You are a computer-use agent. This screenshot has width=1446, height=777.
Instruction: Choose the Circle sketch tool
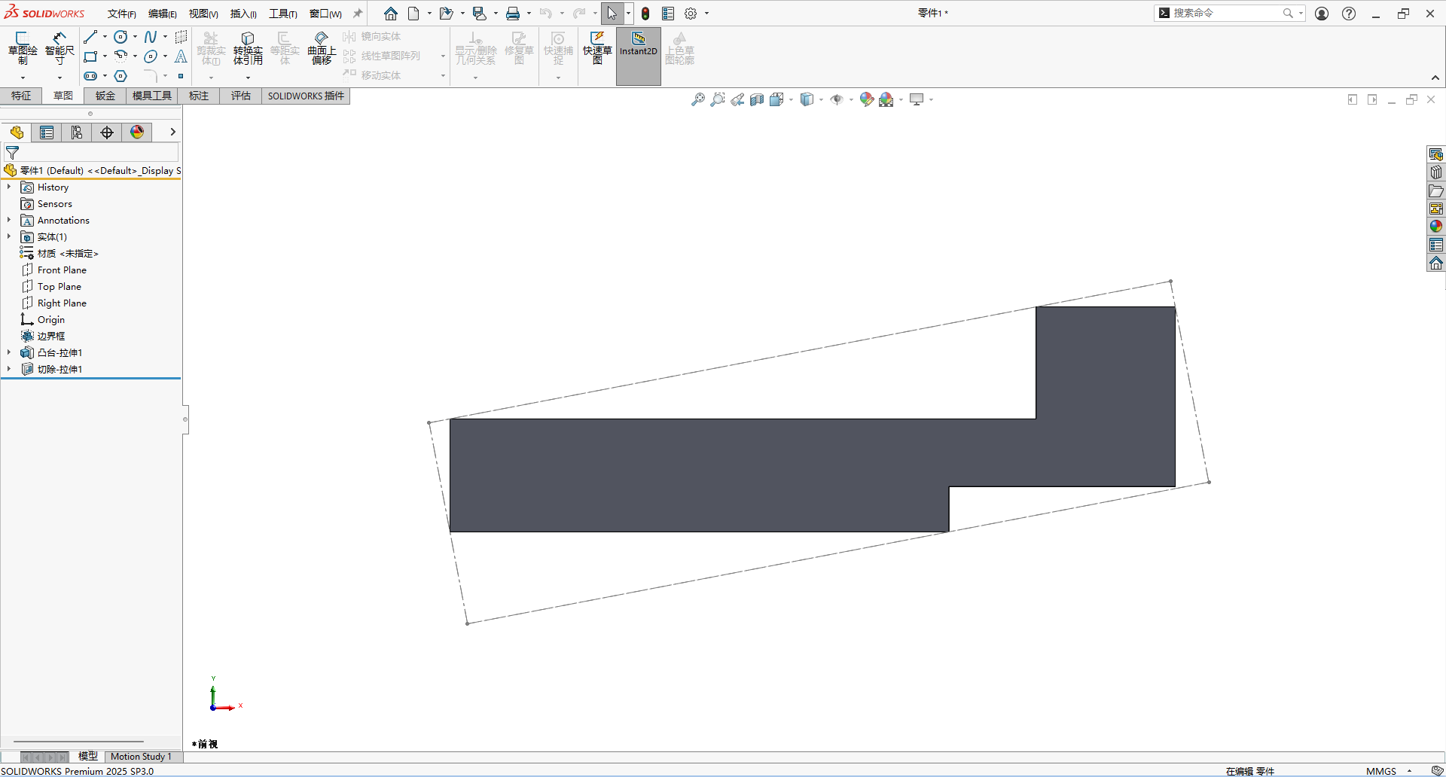click(120, 37)
